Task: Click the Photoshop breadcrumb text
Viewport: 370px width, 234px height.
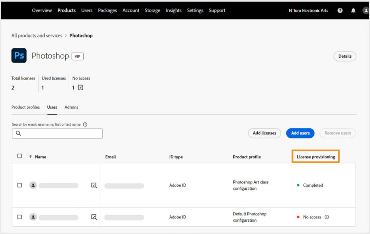Action: coord(81,36)
